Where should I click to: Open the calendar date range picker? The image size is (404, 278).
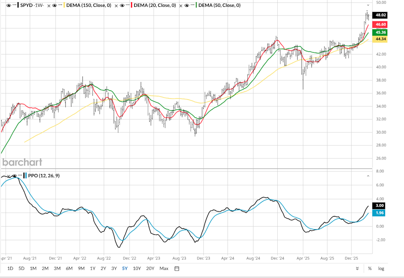(x=177, y=268)
